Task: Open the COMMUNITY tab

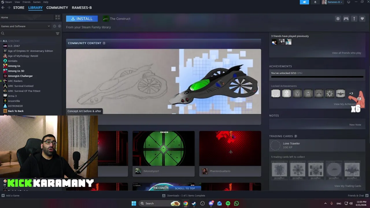Action: [x=57, y=8]
